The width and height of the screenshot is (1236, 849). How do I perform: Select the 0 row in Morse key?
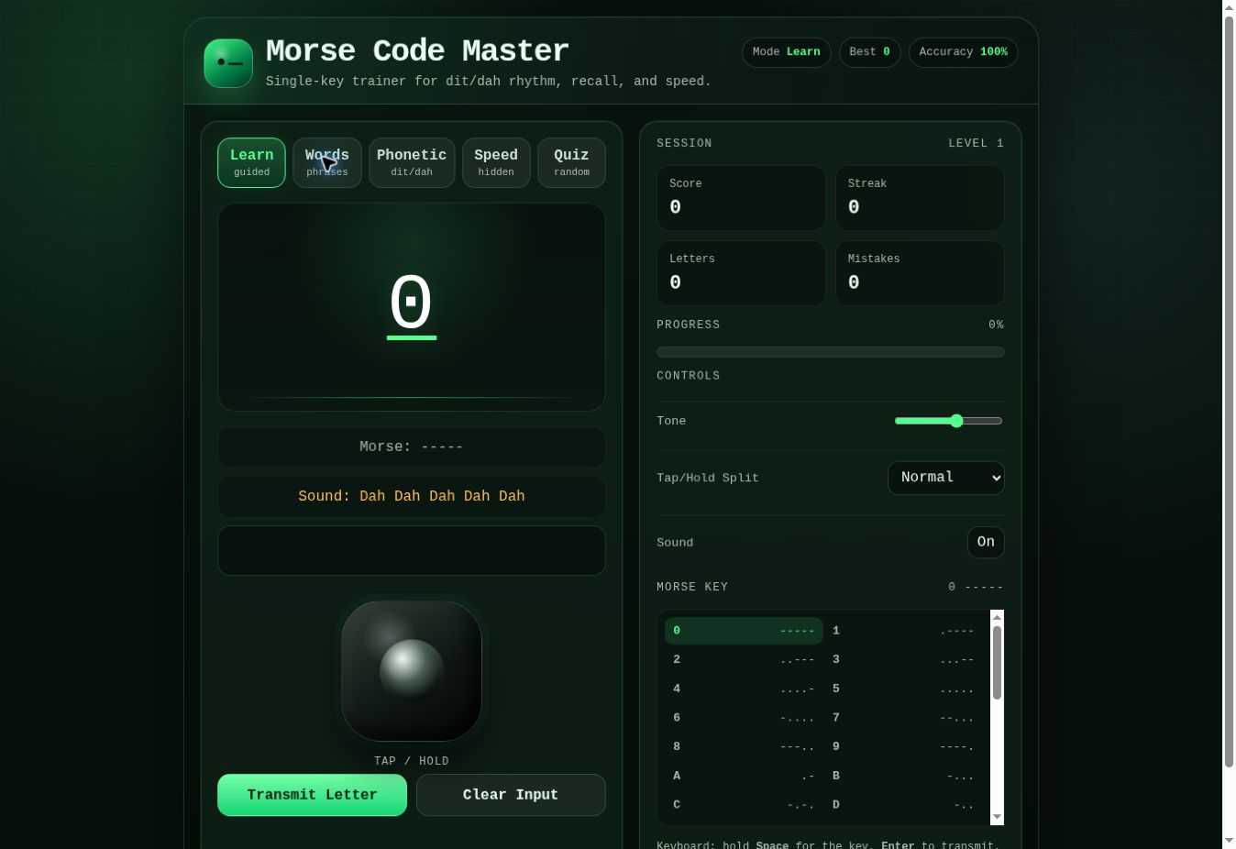pyautogui.click(x=744, y=631)
